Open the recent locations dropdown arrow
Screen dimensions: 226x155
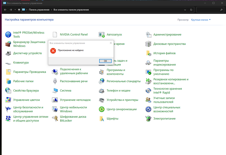click(15, 10)
